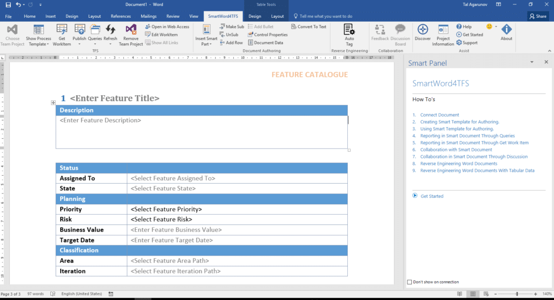Click Select Feature Priority placeholder
Viewport: 554px width, 300px height.
[x=166, y=209]
